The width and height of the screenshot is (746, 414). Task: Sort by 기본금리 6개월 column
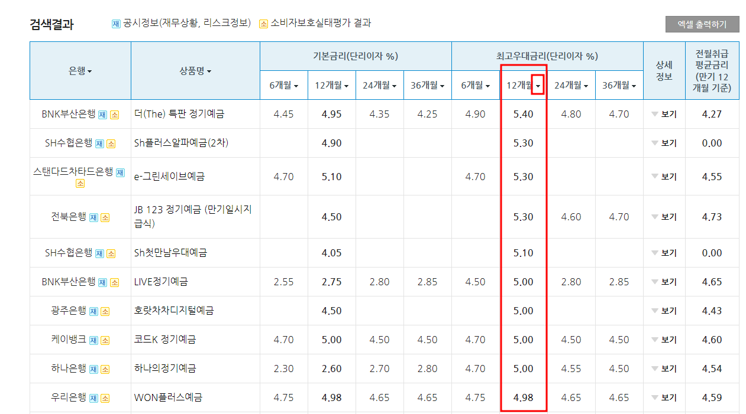pyautogui.click(x=283, y=86)
